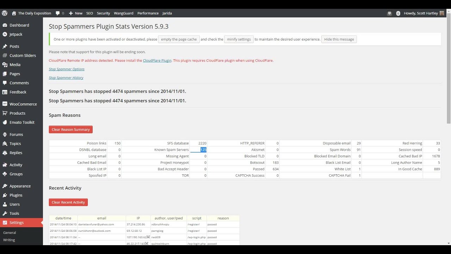This screenshot has width=451, height=254.
Task: Open the New content menu label
Action: click(x=79, y=13)
